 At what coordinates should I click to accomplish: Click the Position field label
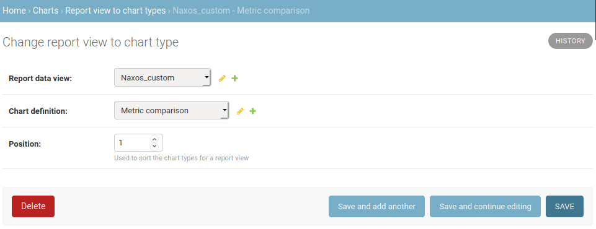(x=25, y=144)
